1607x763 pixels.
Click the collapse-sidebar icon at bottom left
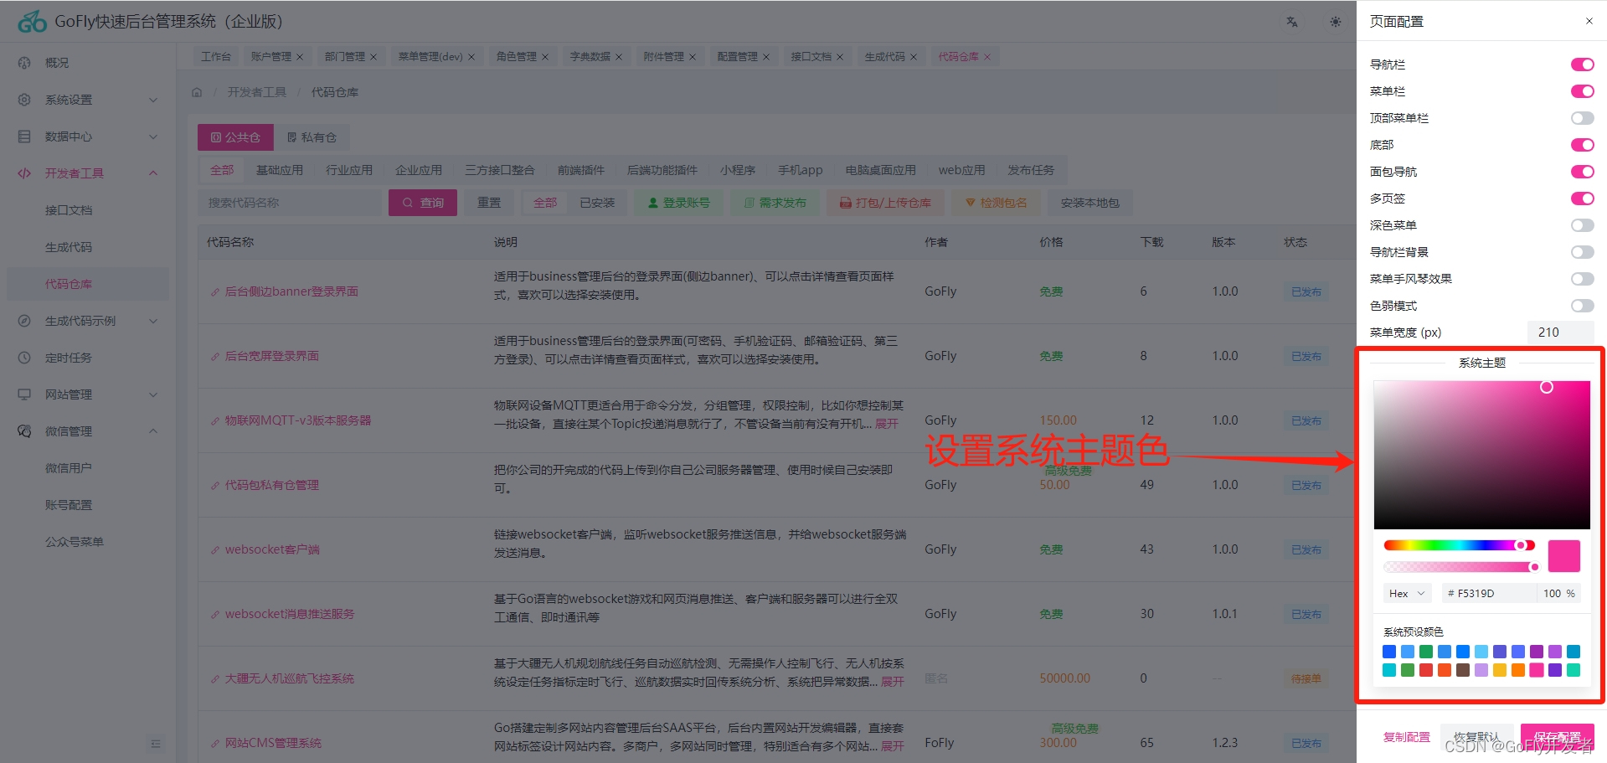pyautogui.click(x=156, y=743)
